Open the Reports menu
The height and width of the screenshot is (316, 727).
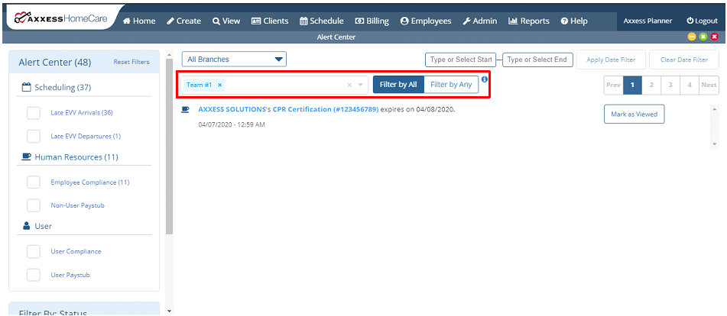point(529,21)
